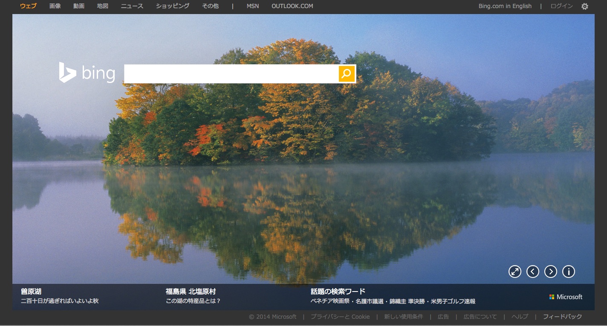The height and width of the screenshot is (326, 607).
Task: Open the 動画 (Videos) tab
Action: point(79,6)
